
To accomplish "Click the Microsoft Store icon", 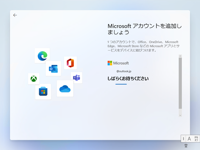I will click(43, 92).
